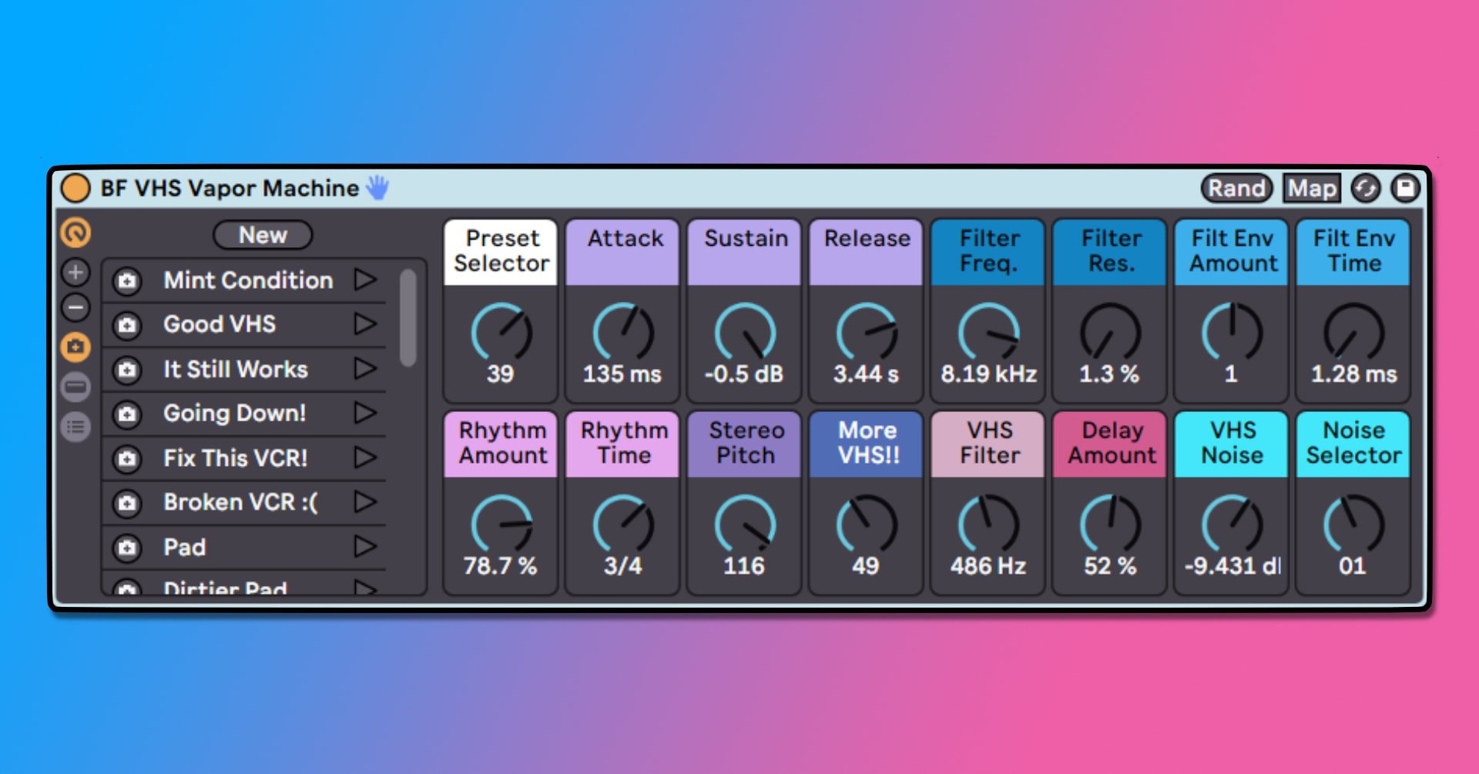Click the BF VHS Vapor Machine device title

pos(230,188)
